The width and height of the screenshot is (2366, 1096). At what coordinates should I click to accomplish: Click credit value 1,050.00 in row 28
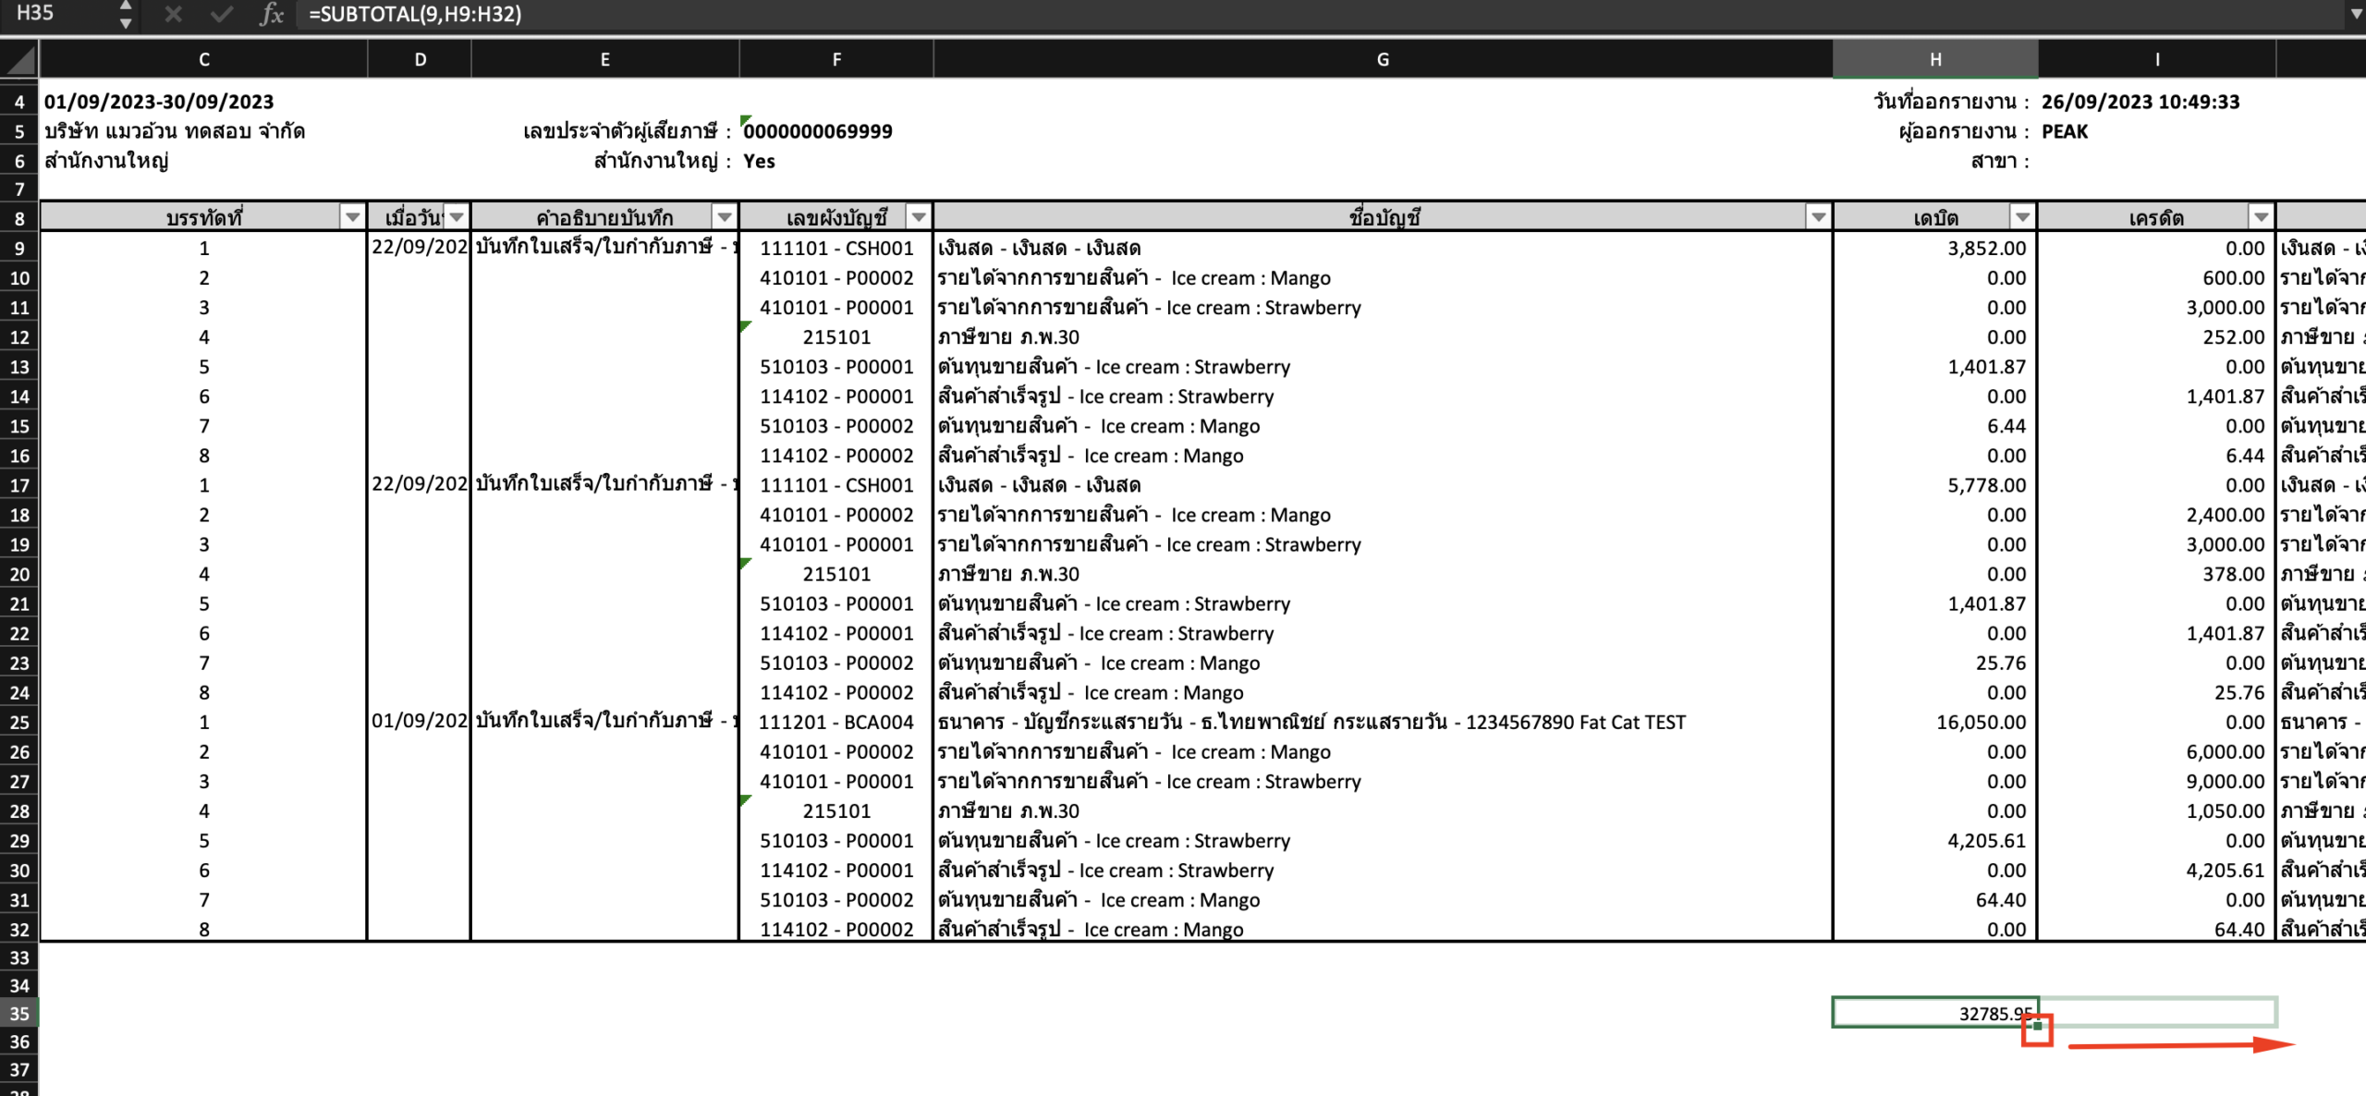click(x=2225, y=810)
